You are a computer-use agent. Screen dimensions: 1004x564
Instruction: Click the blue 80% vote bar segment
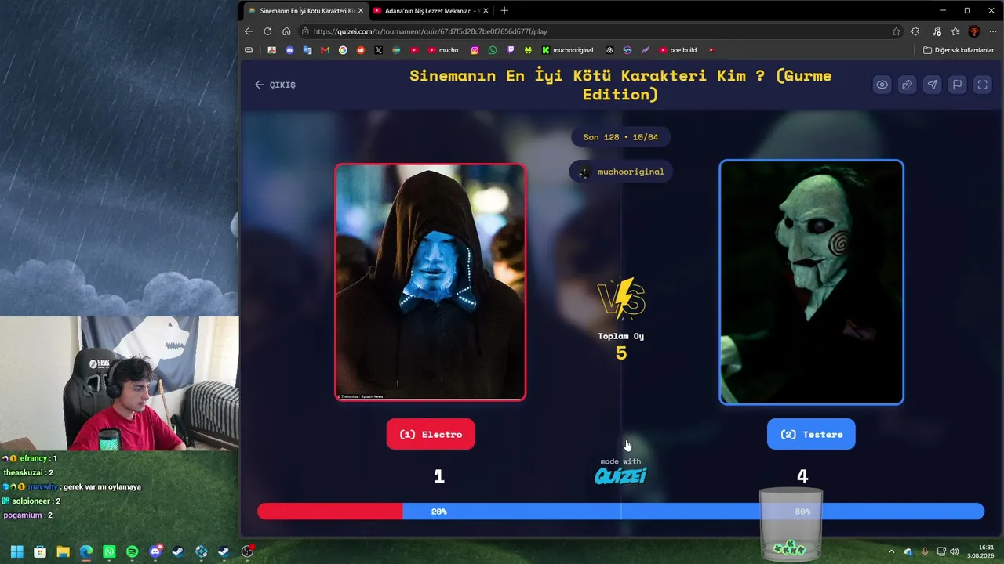[x=693, y=512]
